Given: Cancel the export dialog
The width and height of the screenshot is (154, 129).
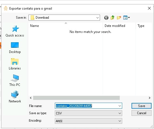Looking at the screenshot, I should 141,113.
